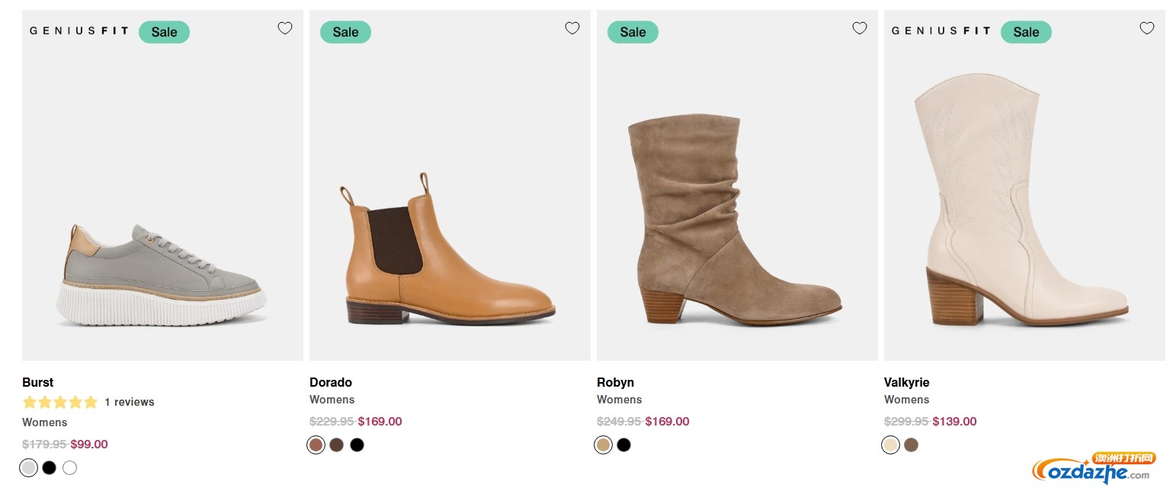Select brown color swatch for Valkyrie
Viewport: 1173px width, 494px height.
pos(912,445)
